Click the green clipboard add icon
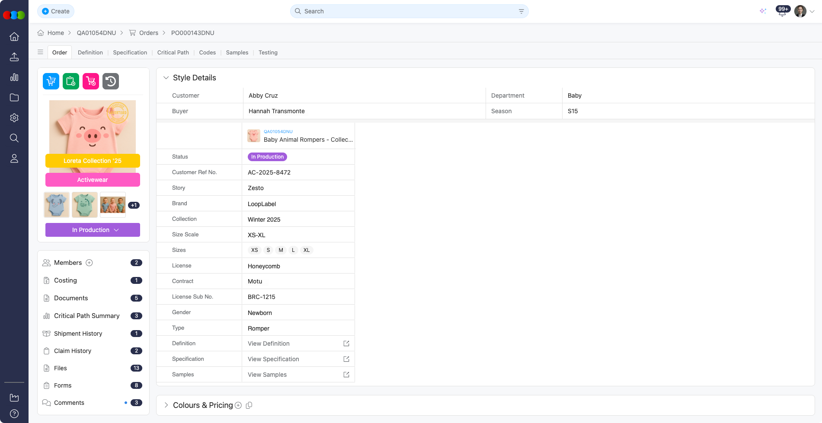822x423 pixels. coord(71,81)
